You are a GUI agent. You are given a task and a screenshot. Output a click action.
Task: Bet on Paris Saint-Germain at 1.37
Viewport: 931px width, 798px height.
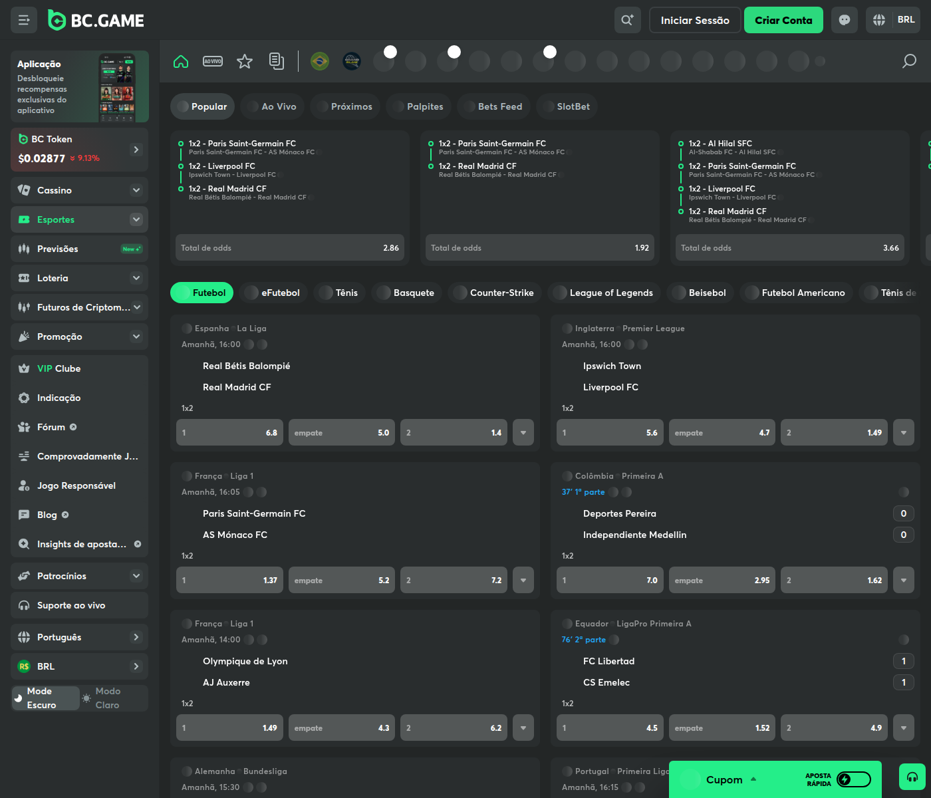[x=230, y=580]
